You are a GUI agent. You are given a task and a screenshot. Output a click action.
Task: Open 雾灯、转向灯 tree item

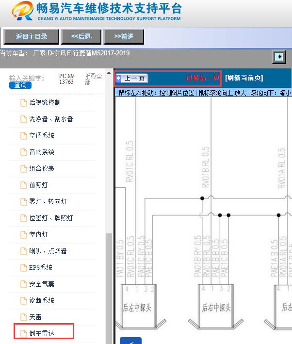[48, 201]
